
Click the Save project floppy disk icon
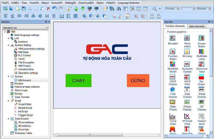[x=24, y=9]
